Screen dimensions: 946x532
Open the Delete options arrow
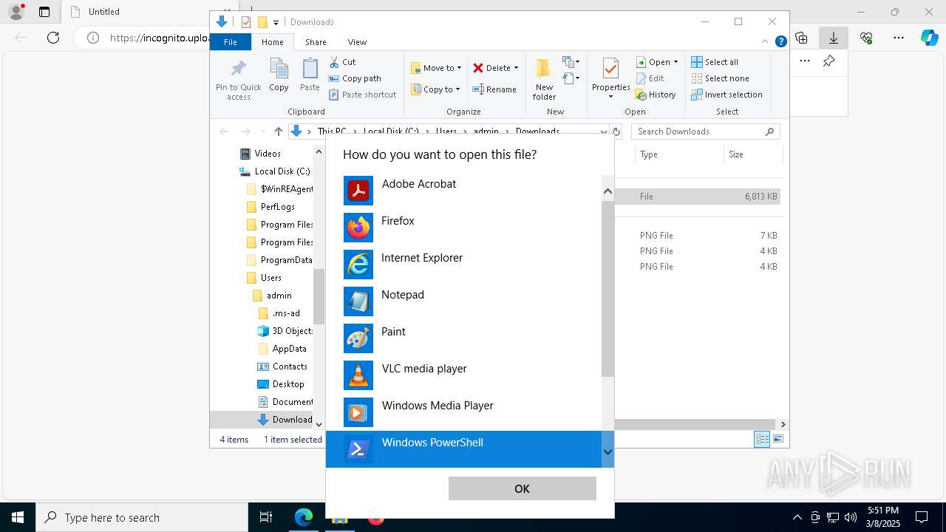click(x=516, y=68)
